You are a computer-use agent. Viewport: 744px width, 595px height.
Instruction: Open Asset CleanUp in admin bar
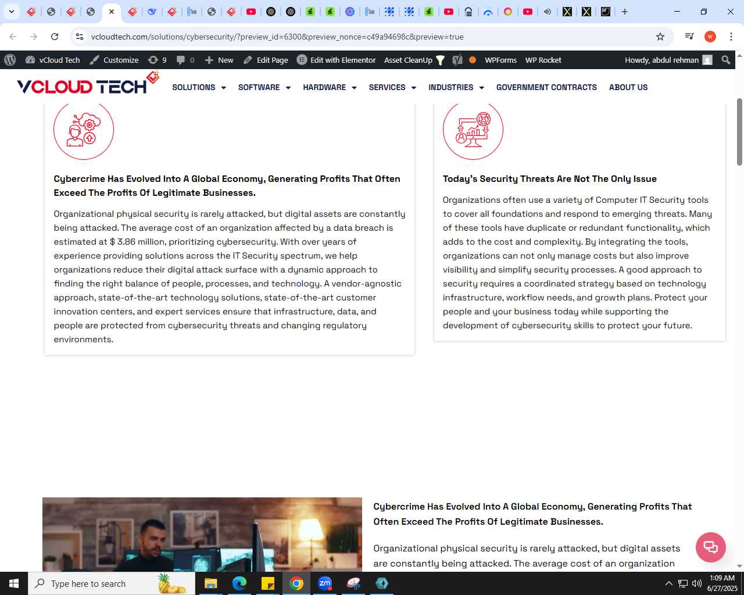[x=414, y=60]
